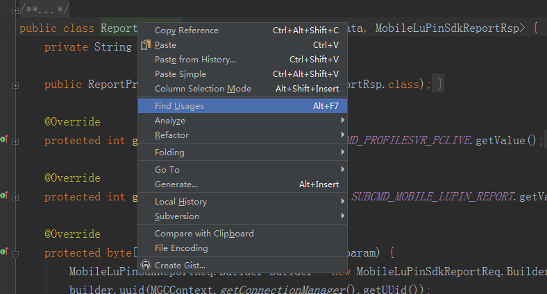Click the Paste clipboard icon in the menu
Viewport: 547px width, 294px height.
pyautogui.click(x=145, y=45)
